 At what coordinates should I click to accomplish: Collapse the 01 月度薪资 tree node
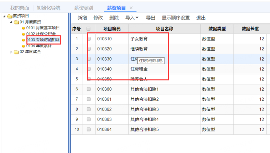[x=11, y=22]
